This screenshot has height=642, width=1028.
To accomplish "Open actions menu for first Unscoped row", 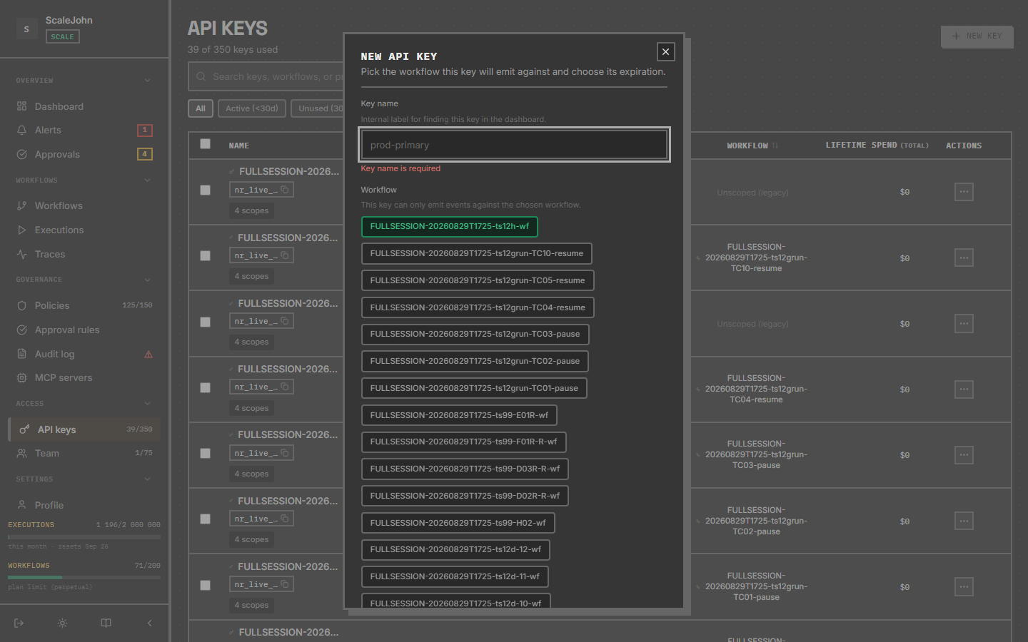I will point(964,192).
